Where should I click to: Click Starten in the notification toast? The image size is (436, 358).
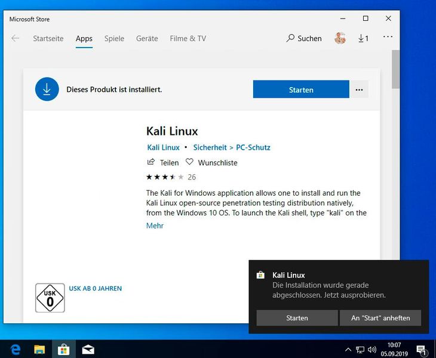297,318
